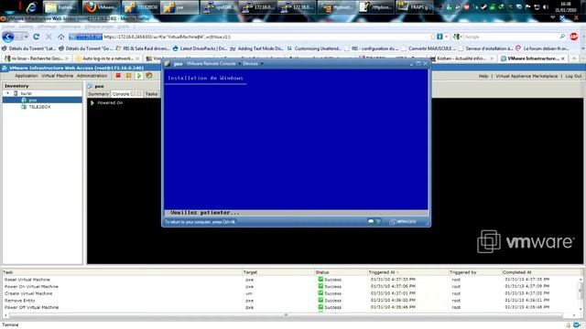The height and width of the screenshot is (329, 586).
Task: Open the back history dropdown arrow
Action: click(x=26, y=37)
